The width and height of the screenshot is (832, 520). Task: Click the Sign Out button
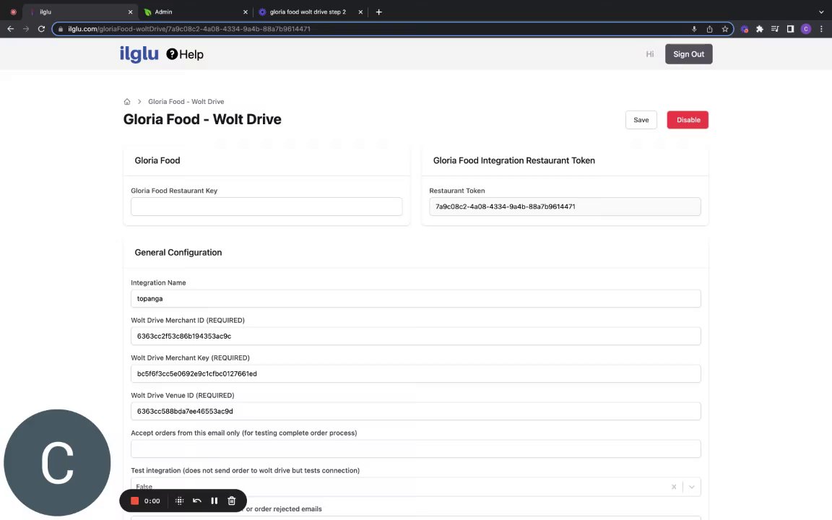click(689, 54)
